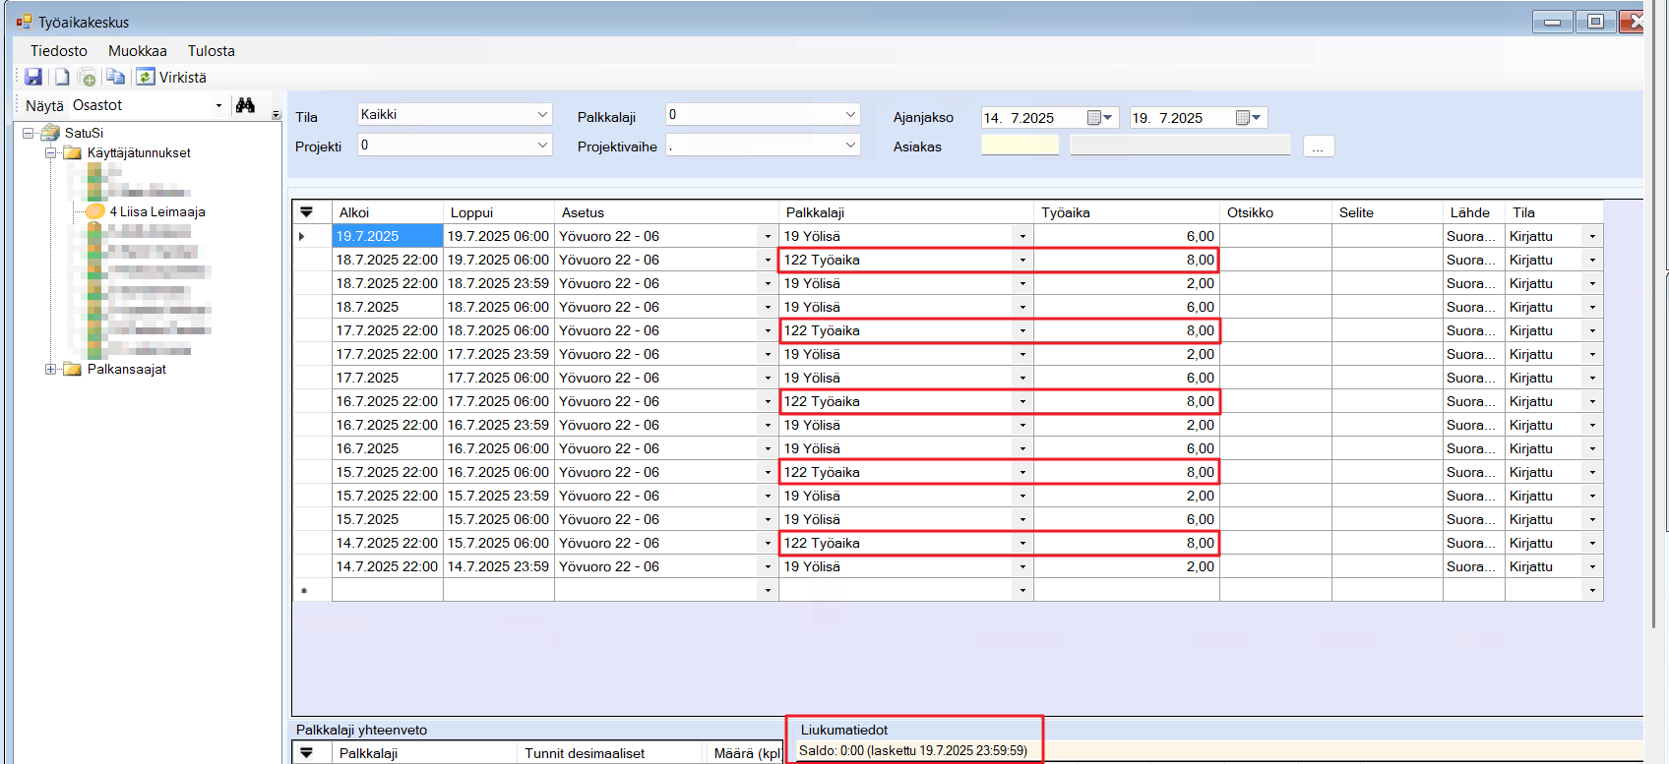Click the copy documents toolbar icon
The image size is (1669, 764).
[115, 77]
